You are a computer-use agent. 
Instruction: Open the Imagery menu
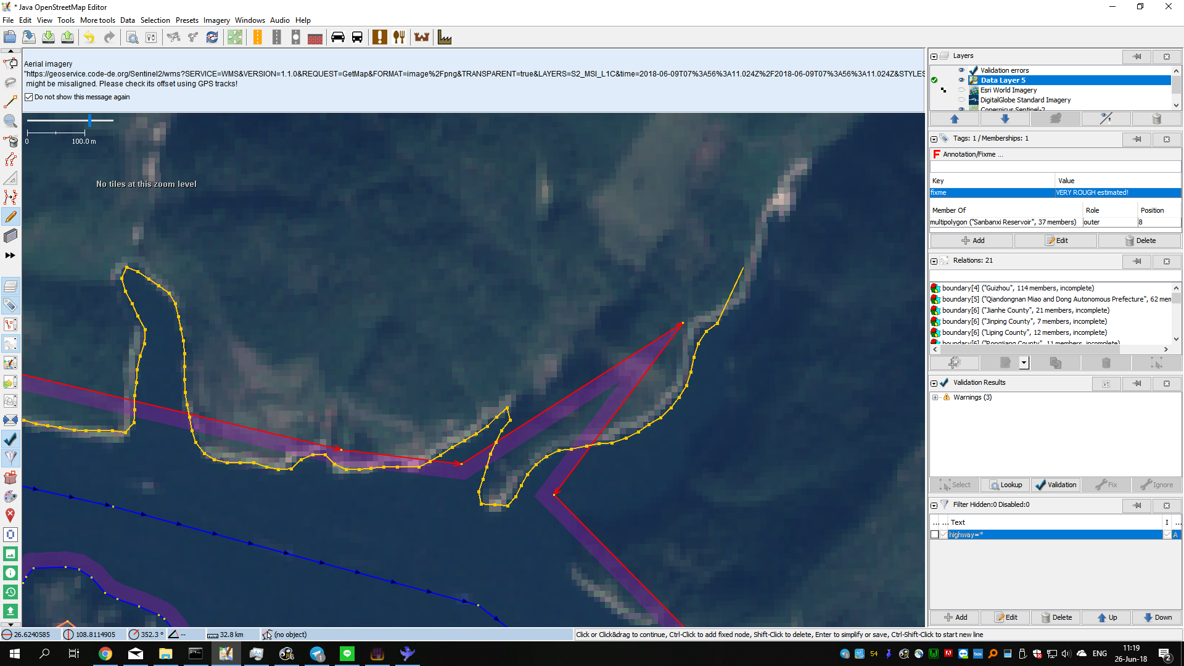pyautogui.click(x=216, y=20)
